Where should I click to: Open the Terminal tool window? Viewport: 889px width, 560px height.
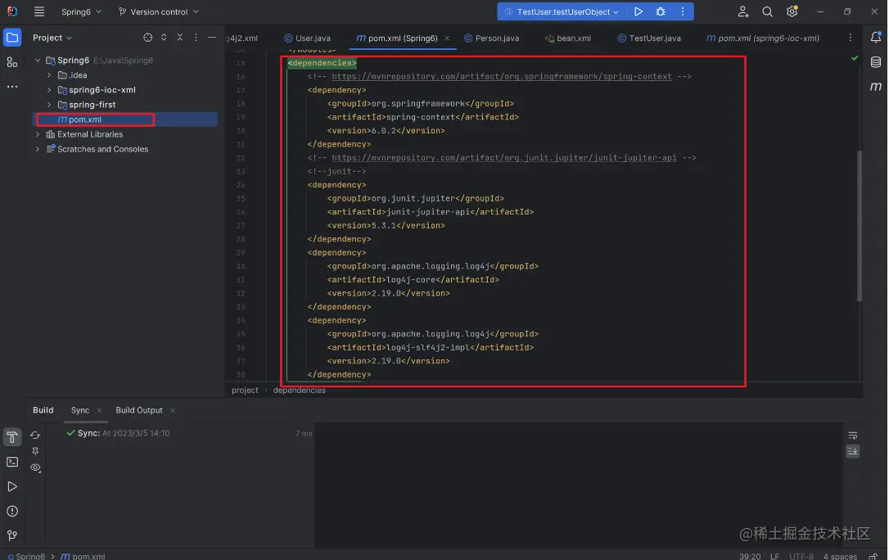pos(12,462)
